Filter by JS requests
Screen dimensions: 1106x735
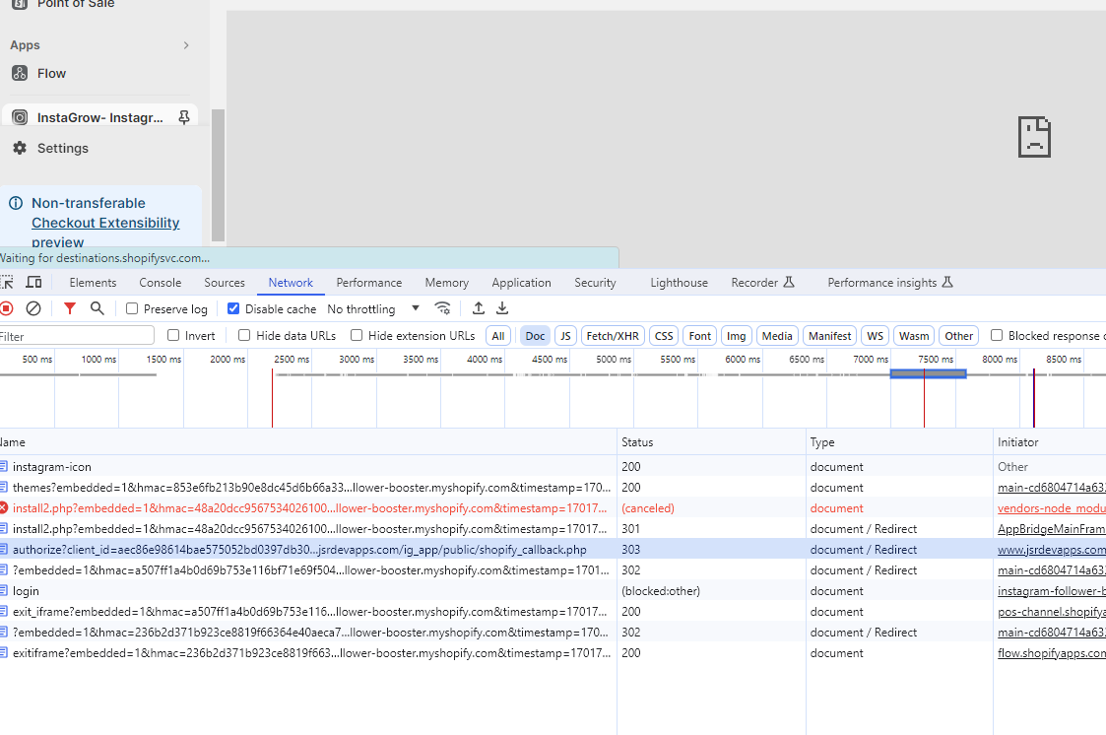[565, 336]
